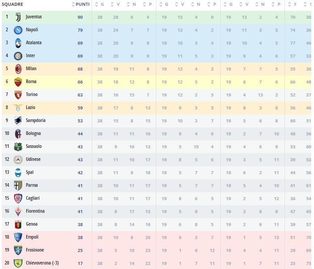This screenshot has height=269, width=314.
Task: Click the Milan team crest
Action: click(18, 69)
